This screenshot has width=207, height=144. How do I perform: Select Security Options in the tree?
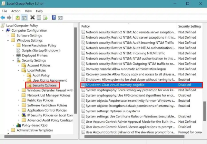pyautogui.click(x=45, y=85)
